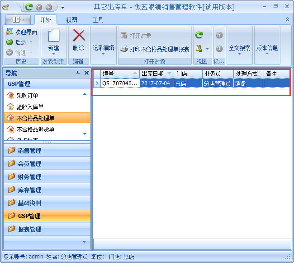Click the row indicator arrow of the record
Image resolution: width=294 pixels, height=263 pixels.
pos(97,83)
